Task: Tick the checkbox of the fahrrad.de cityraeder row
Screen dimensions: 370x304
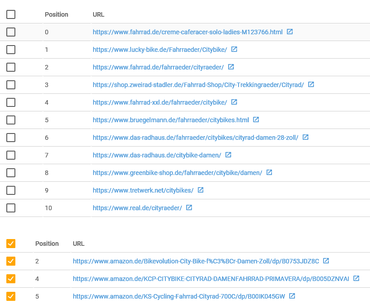Action: coord(11,67)
